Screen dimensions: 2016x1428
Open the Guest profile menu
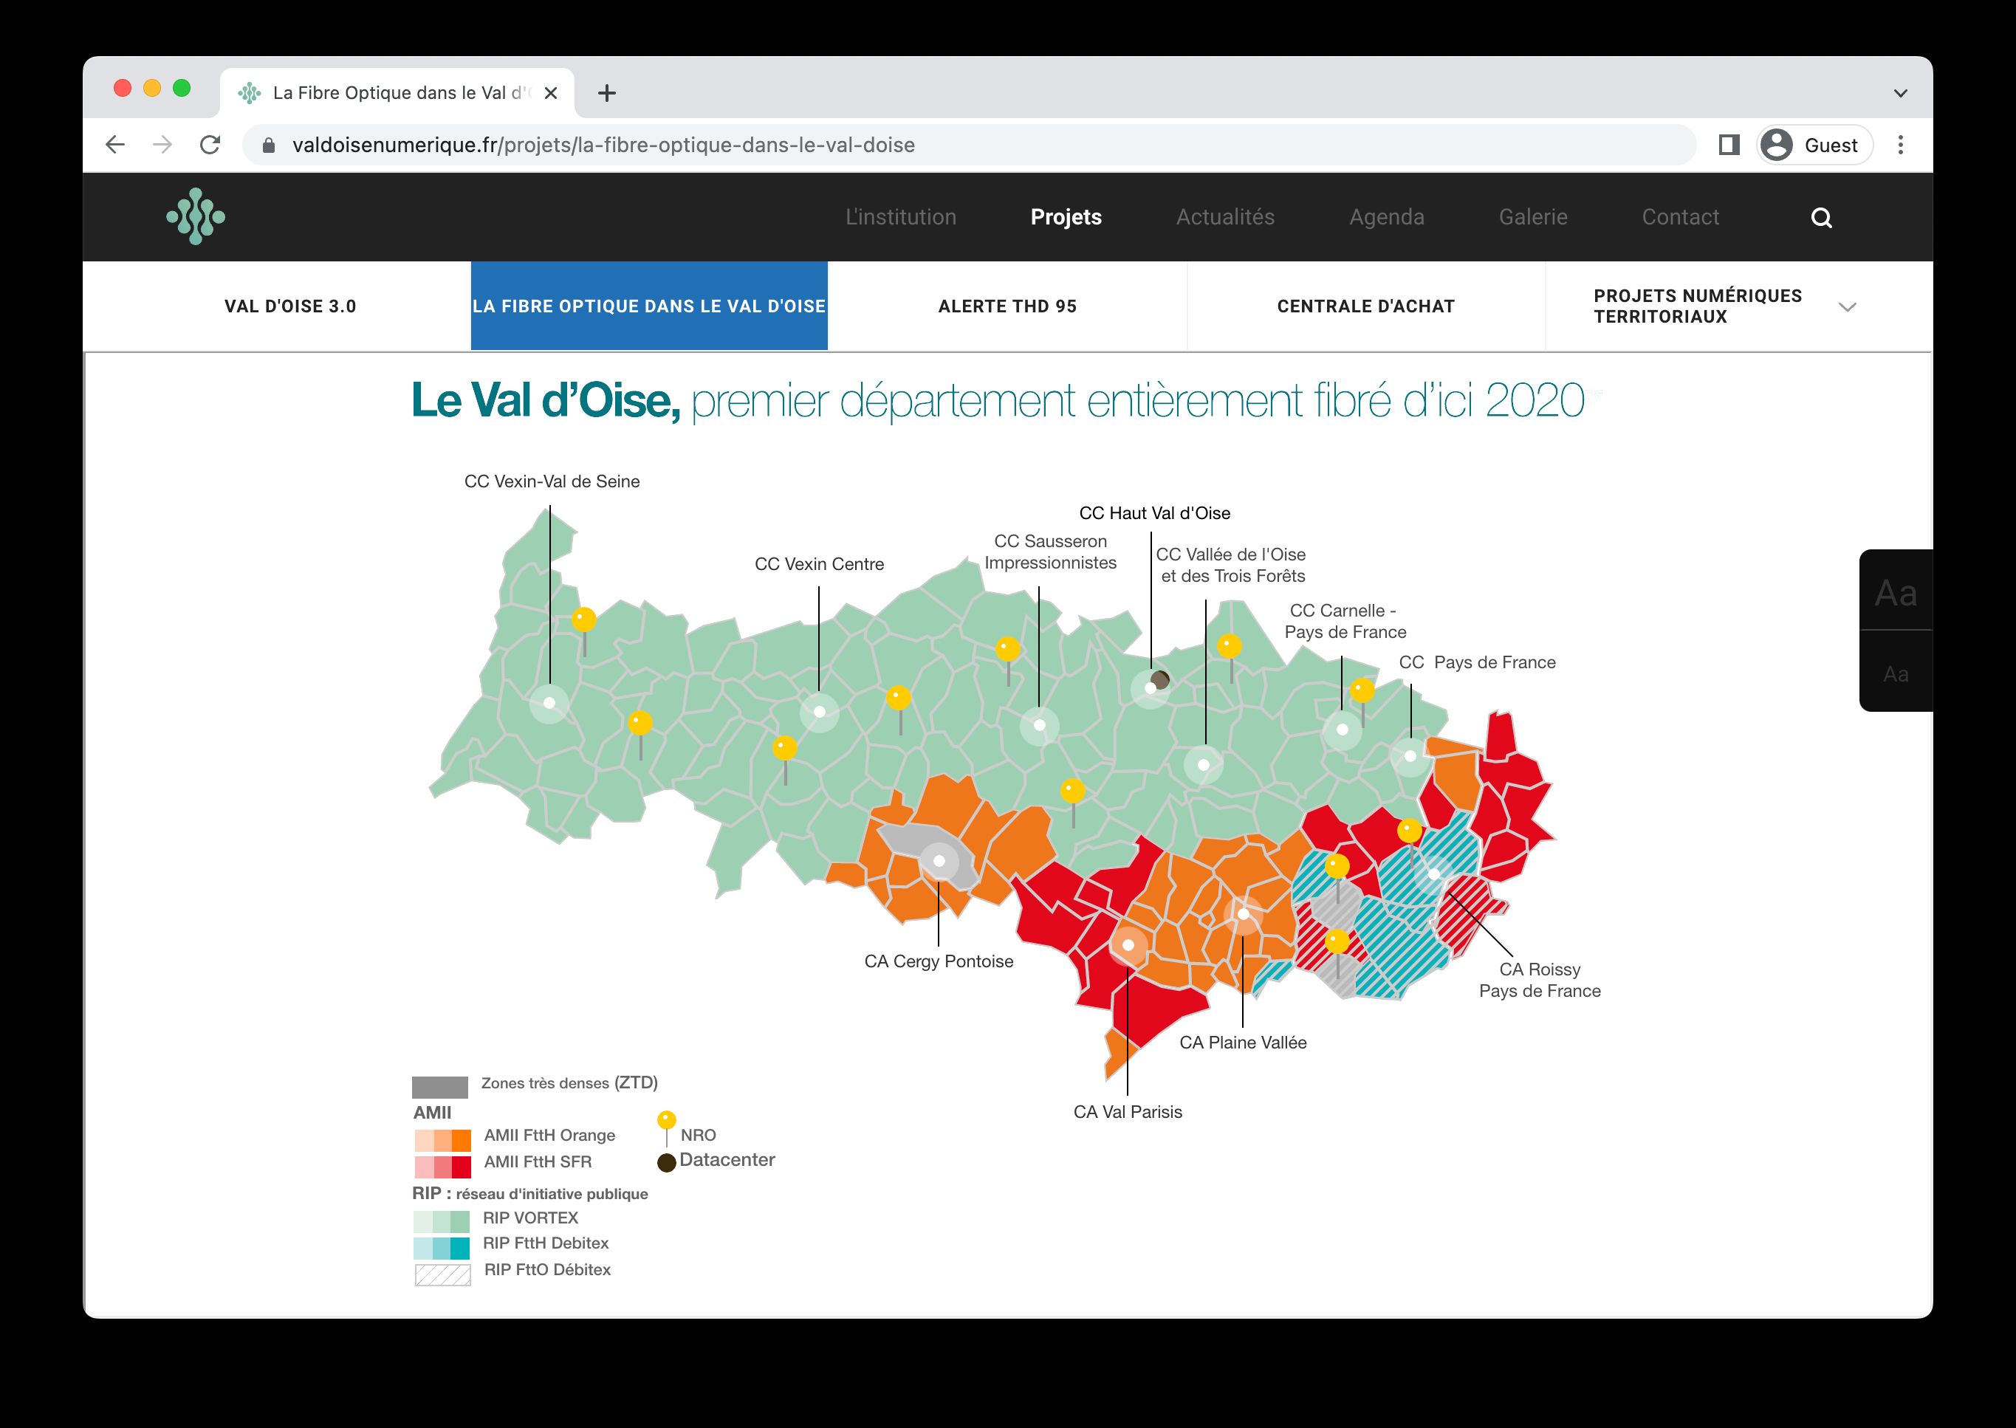pos(1814,145)
